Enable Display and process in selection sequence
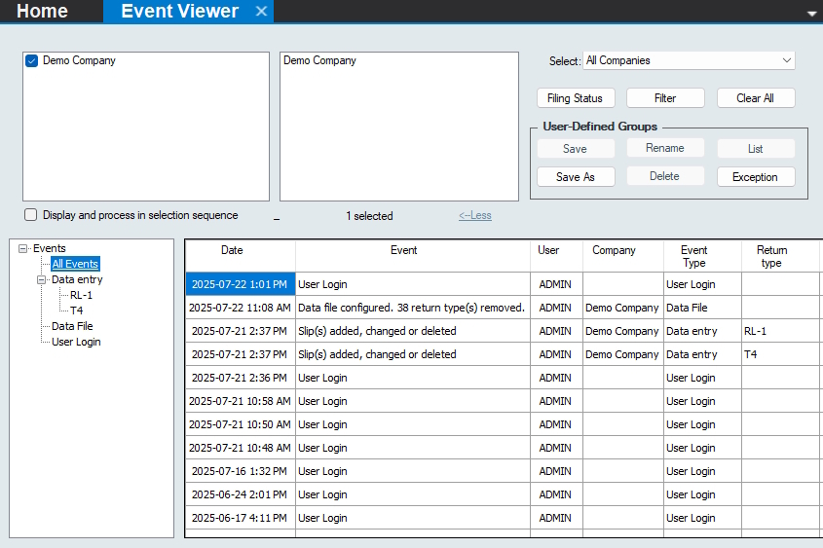Screen dimensions: 823x548 [x=31, y=215]
